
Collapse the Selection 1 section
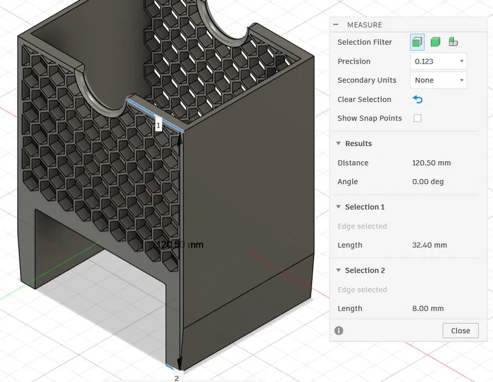339,207
